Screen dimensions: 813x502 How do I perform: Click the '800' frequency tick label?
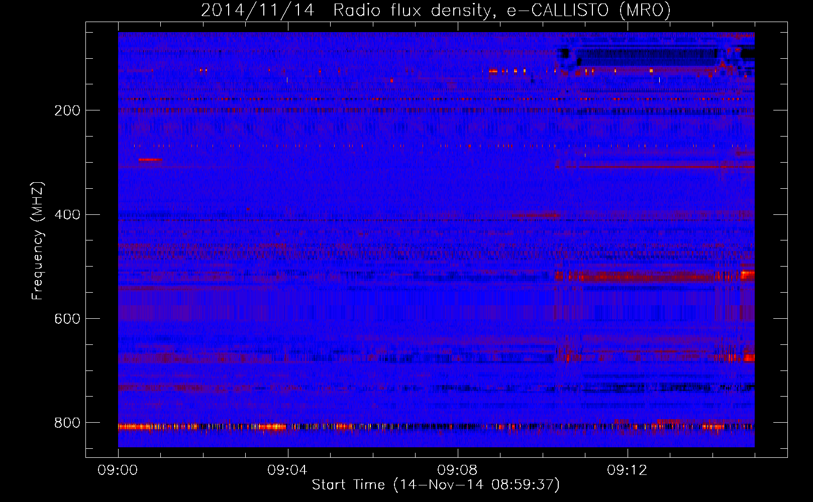pos(67,423)
